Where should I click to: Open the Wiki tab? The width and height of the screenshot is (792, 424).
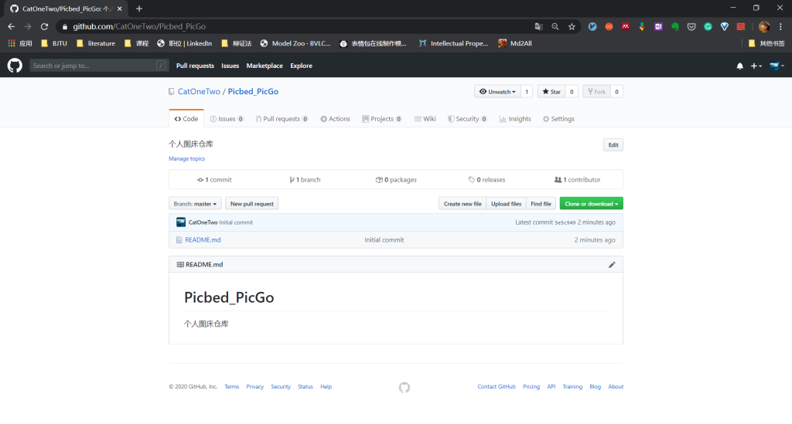point(425,119)
